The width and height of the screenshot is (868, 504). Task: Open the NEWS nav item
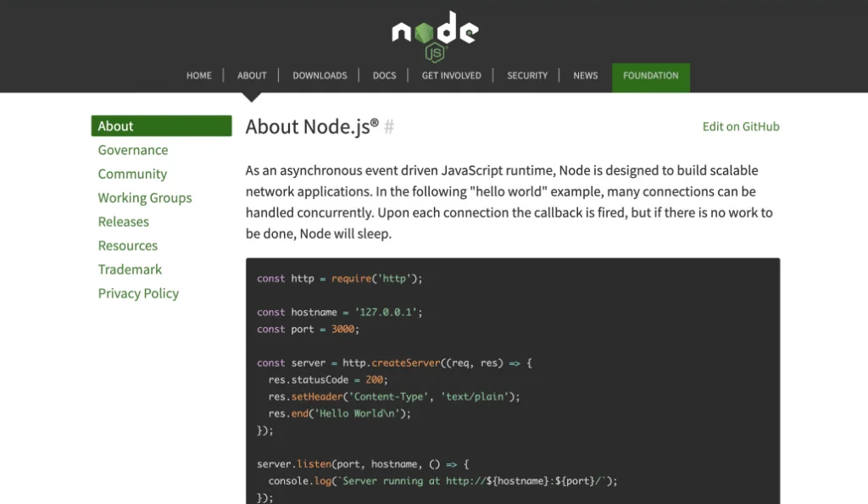585,75
